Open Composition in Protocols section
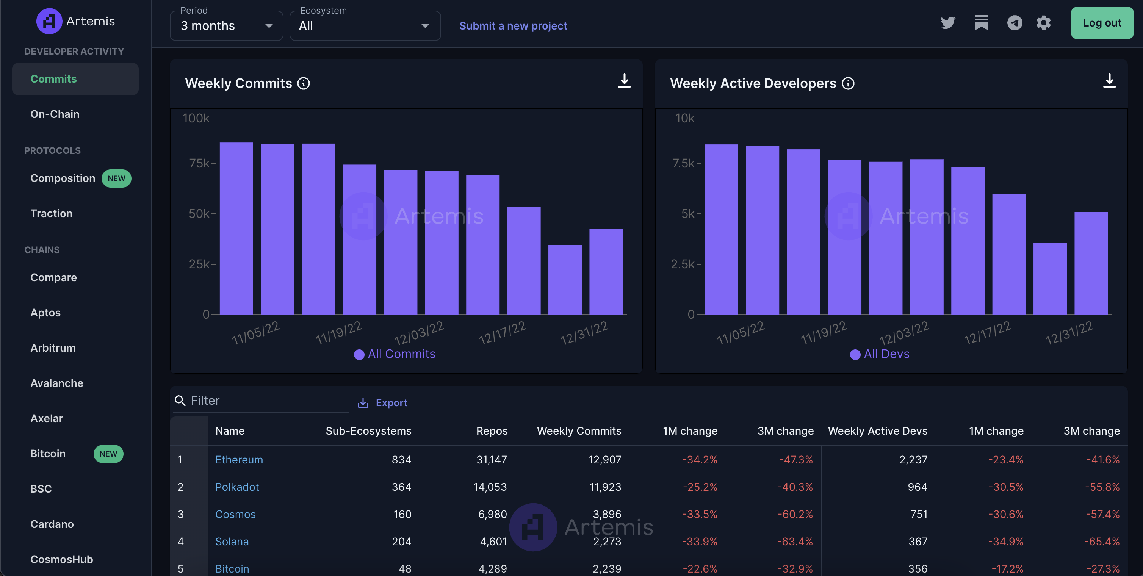The height and width of the screenshot is (576, 1143). pos(63,178)
